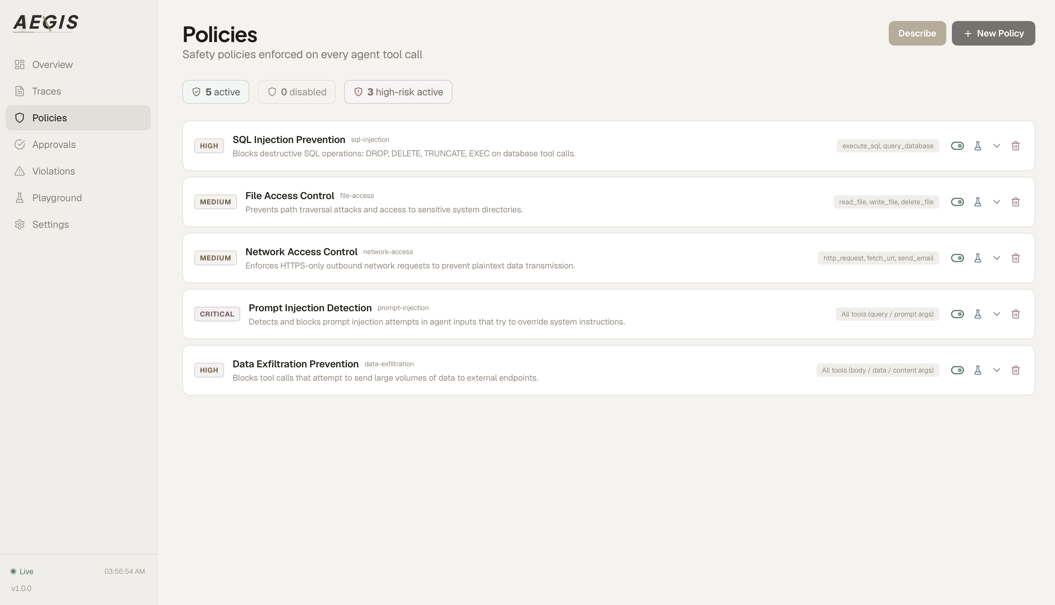
Task: Test the Prompt Injection Detection policy
Action: [978, 314]
